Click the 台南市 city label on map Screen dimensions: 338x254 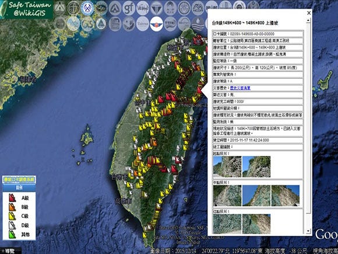pyautogui.click(x=119, y=178)
